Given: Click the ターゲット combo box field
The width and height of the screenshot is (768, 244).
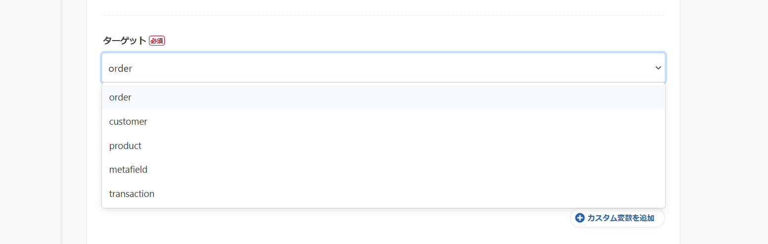Looking at the screenshot, I should 384,68.
